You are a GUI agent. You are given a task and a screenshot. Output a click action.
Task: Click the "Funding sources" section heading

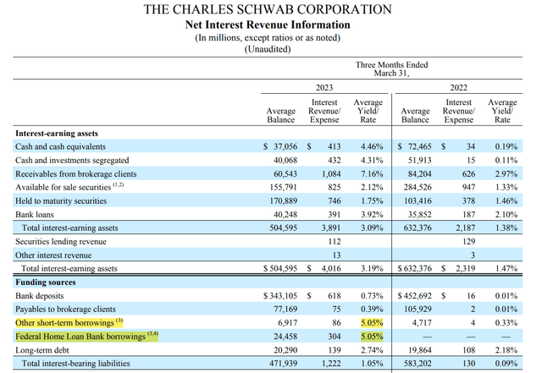46,282
